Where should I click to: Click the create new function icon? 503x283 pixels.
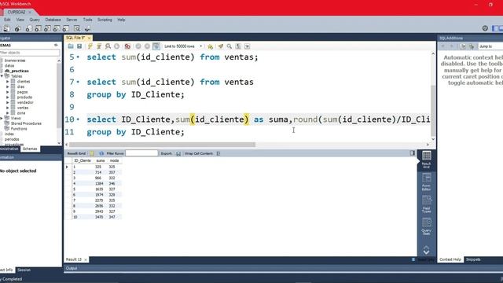(66, 29)
